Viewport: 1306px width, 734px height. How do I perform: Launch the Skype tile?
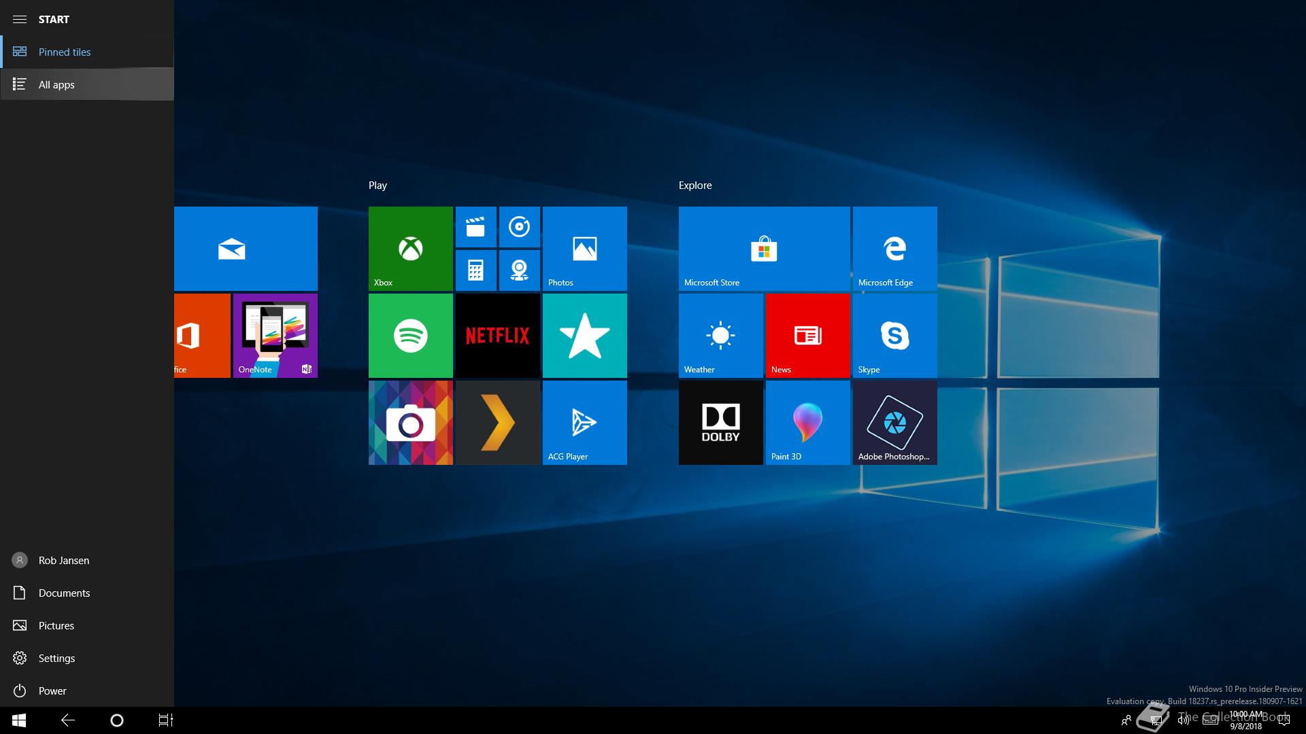(895, 336)
